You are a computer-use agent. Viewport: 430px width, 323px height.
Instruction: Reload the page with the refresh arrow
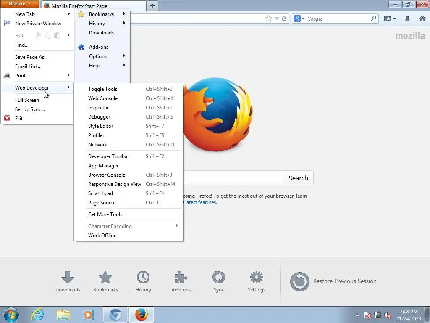coord(284,19)
